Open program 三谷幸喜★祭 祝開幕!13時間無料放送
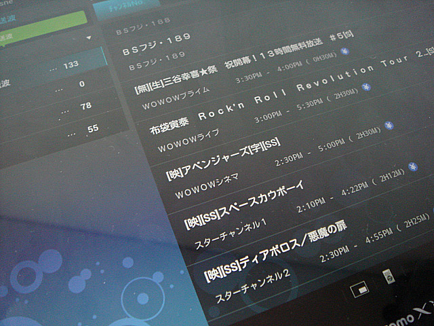Screen dimensions: 434x326 pos(243,63)
